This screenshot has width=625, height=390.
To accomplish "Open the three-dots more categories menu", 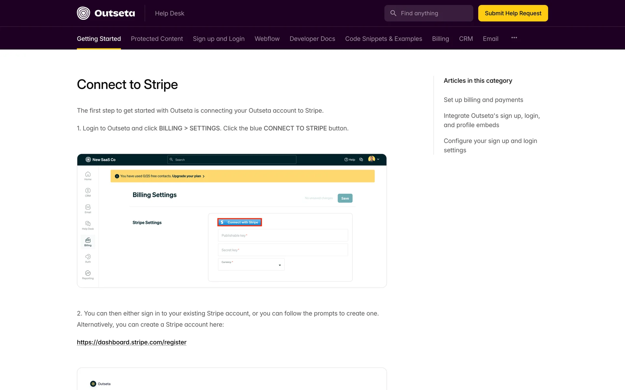I will (x=514, y=38).
